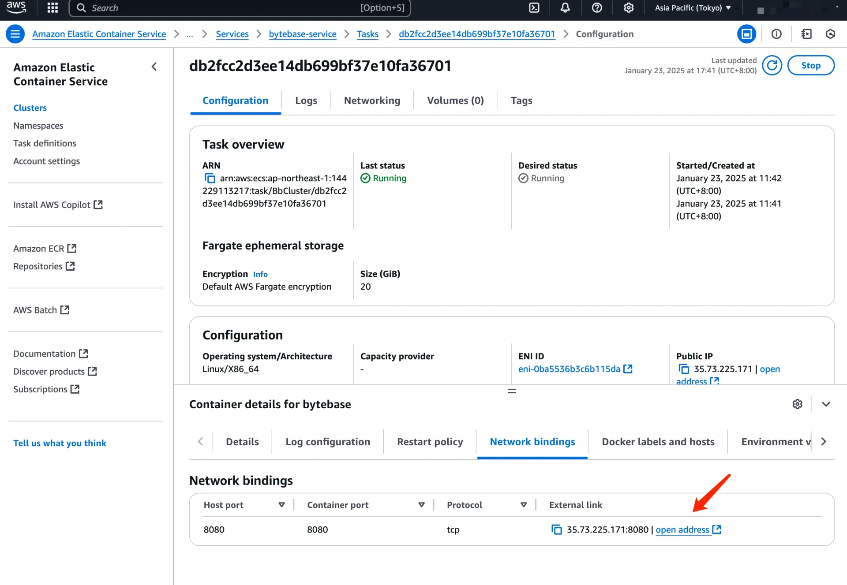Open Account settings in the sidebar

coord(46,161)
